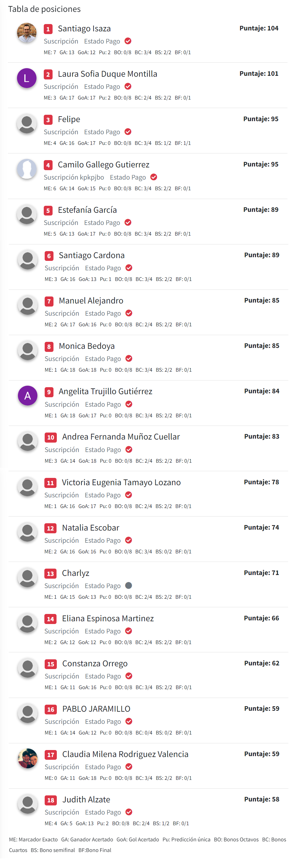The image size is (299, 859).
Task: Click Camilo Gallego's silhouette avatar
Action: tap(27, 169)
